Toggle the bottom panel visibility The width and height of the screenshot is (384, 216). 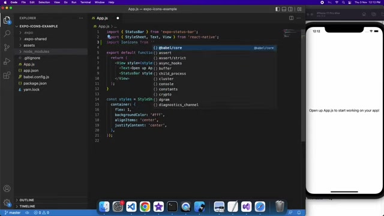click(284, 9)
